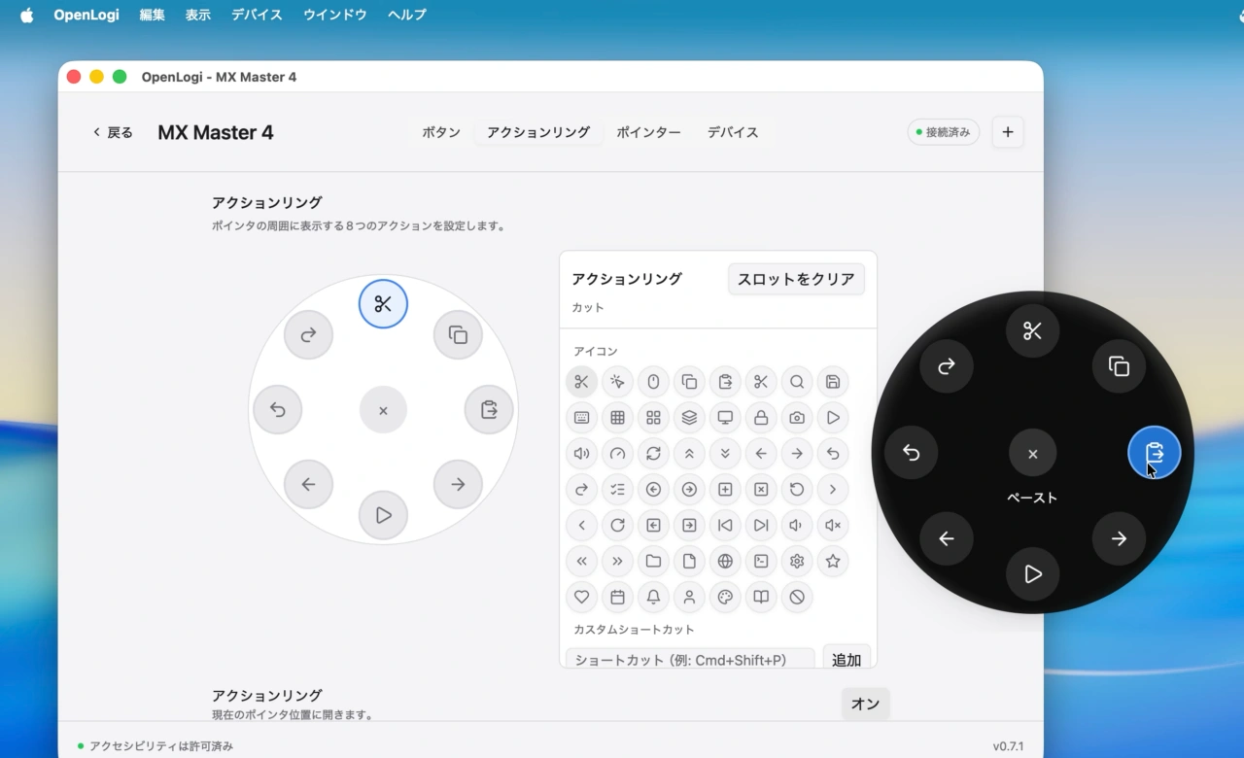Choose the circled left arrow icon
The width and height of the screenshot is (1244, 758).
click(653, 490)
